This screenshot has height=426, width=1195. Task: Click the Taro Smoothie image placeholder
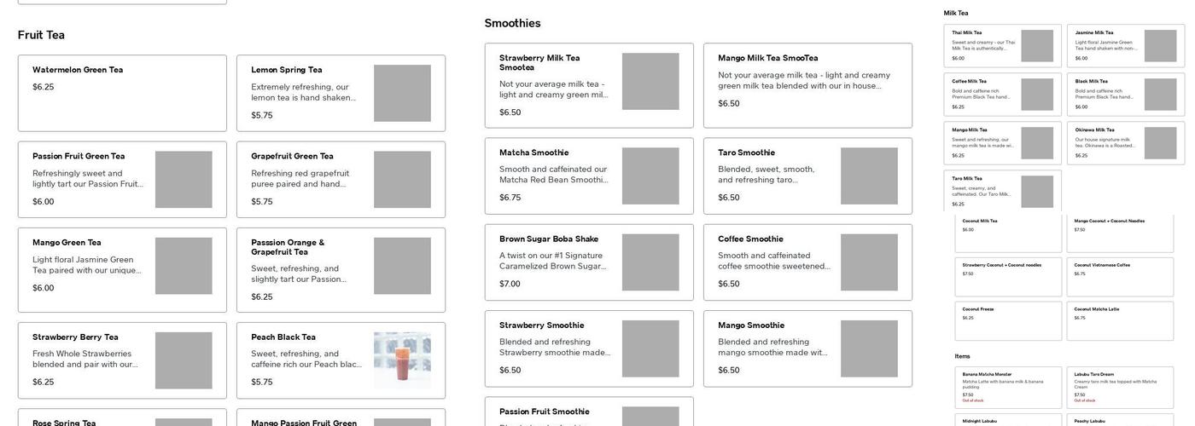click(869, 176)
